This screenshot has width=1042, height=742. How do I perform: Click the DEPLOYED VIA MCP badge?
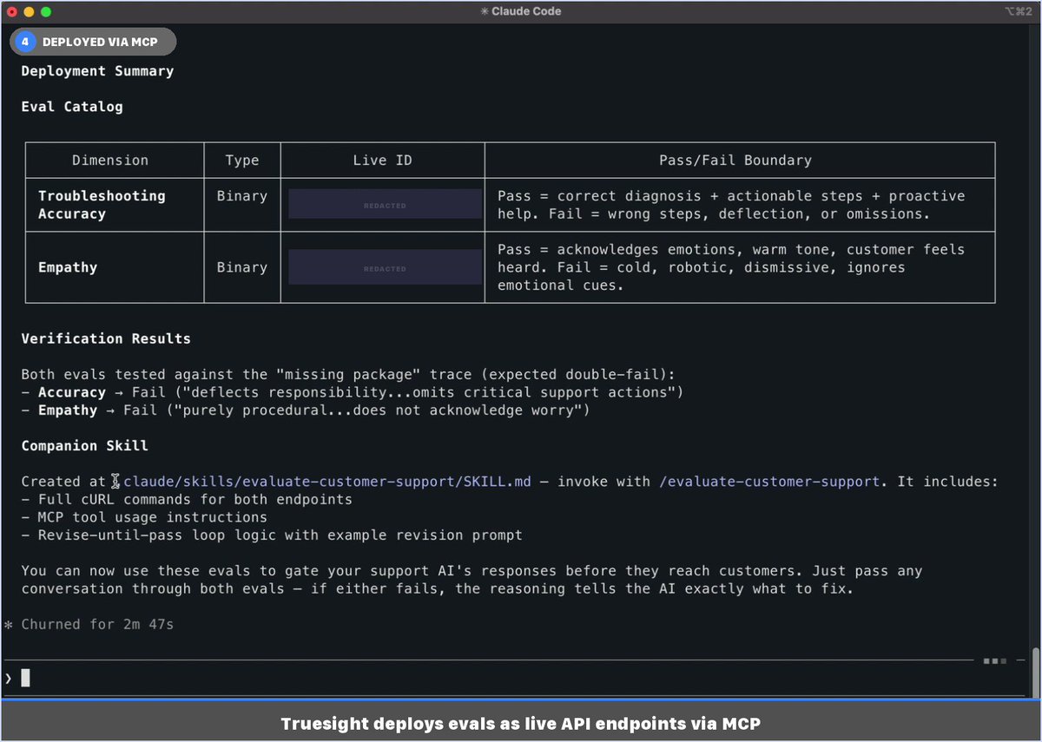click(x=99, y=42)
